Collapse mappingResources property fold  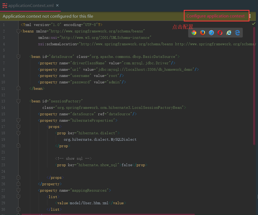(18, 190)
